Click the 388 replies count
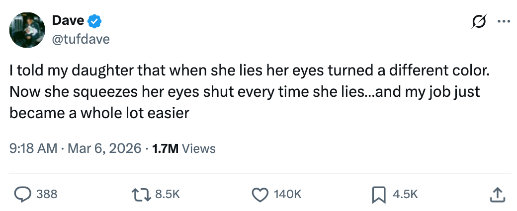The height and width of the screenshot is (211, 517). [47, 194]
